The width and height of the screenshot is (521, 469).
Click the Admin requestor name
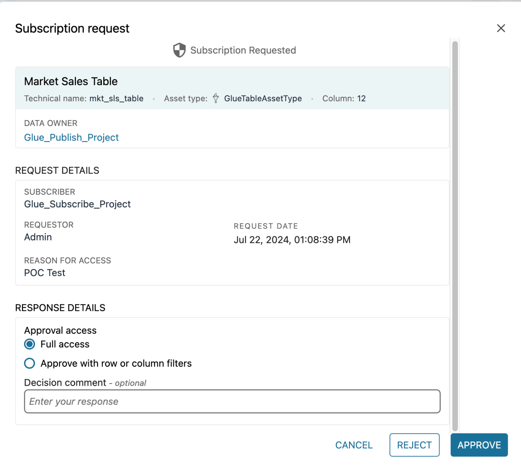coord(38,237)
